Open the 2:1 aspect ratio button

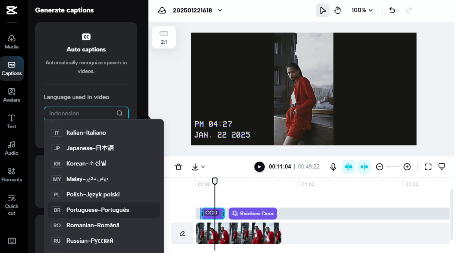coord(164,37)
